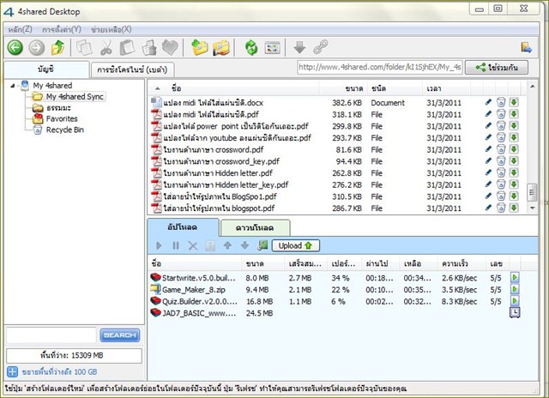This screenshot has height=398, width=549.
Task: Click the file list scrollbar thumb
Action: point(532,192)
